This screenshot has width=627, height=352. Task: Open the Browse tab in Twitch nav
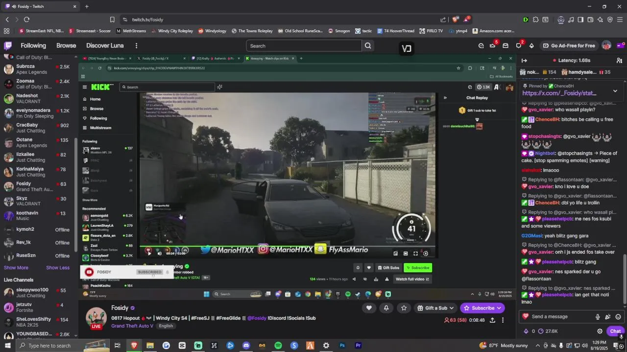click(66, 45)
